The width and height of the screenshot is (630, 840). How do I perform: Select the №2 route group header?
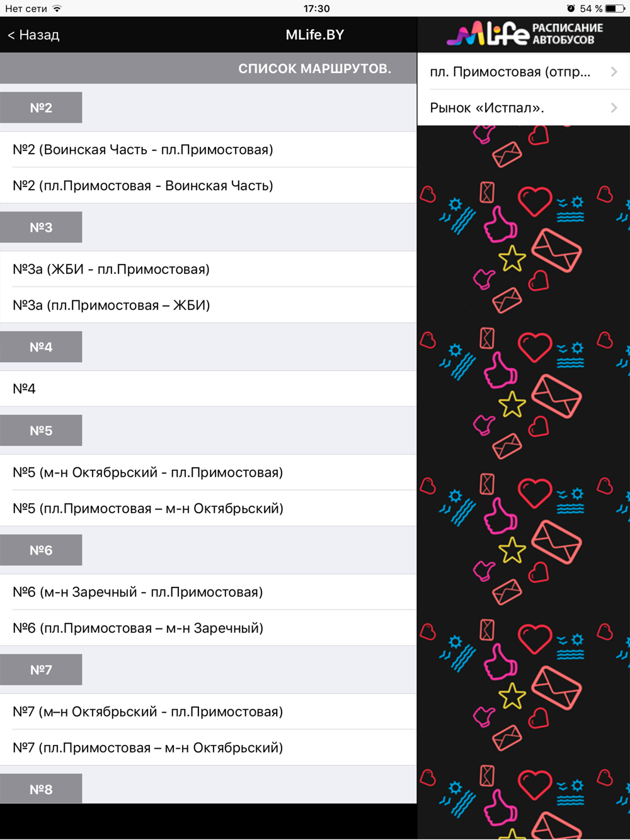pyautogui.click(x=41, y=108)
